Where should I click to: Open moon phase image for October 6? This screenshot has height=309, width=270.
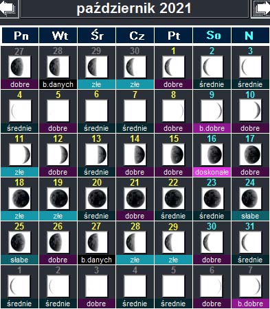[x=96, y=111]
